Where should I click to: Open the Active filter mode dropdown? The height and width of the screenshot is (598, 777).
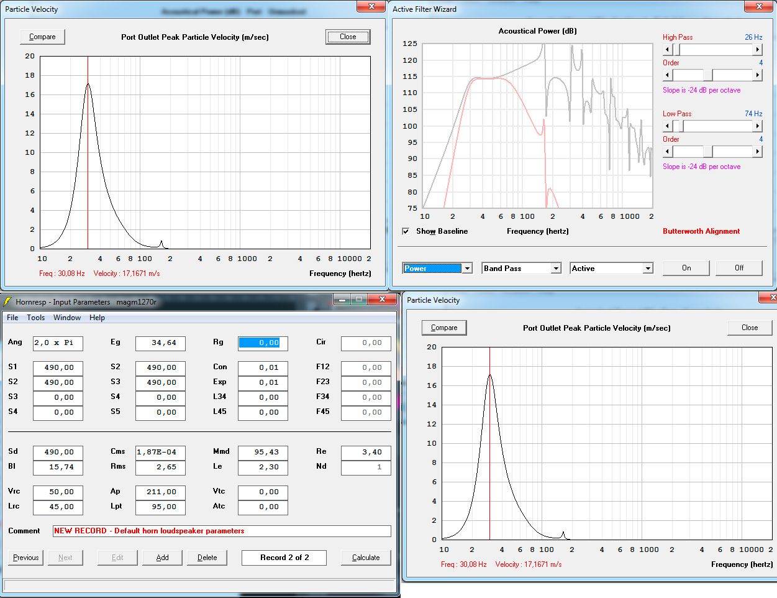tap(648, 269)
